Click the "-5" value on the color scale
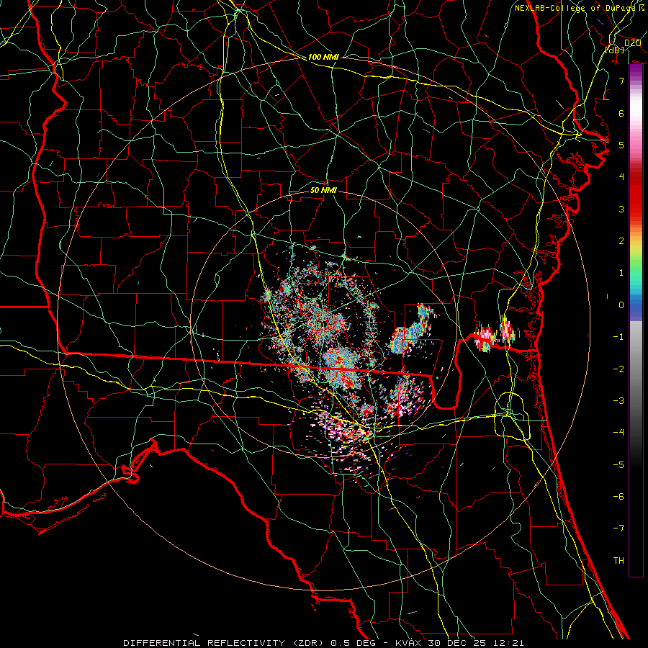Image resolution: width=648 pixels, height=648 pixels. click(x=618, y=465)
